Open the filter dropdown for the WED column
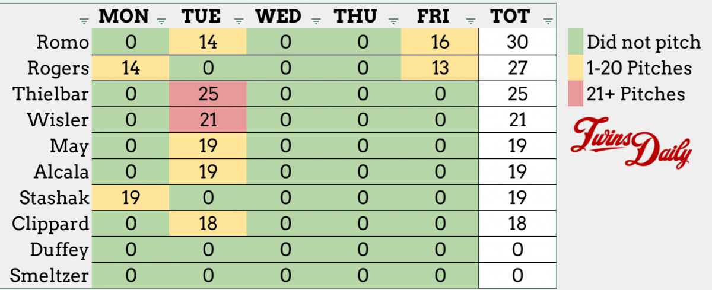This screenshot has width=712, height=290. pyautogui.click(x=317, y=21)
